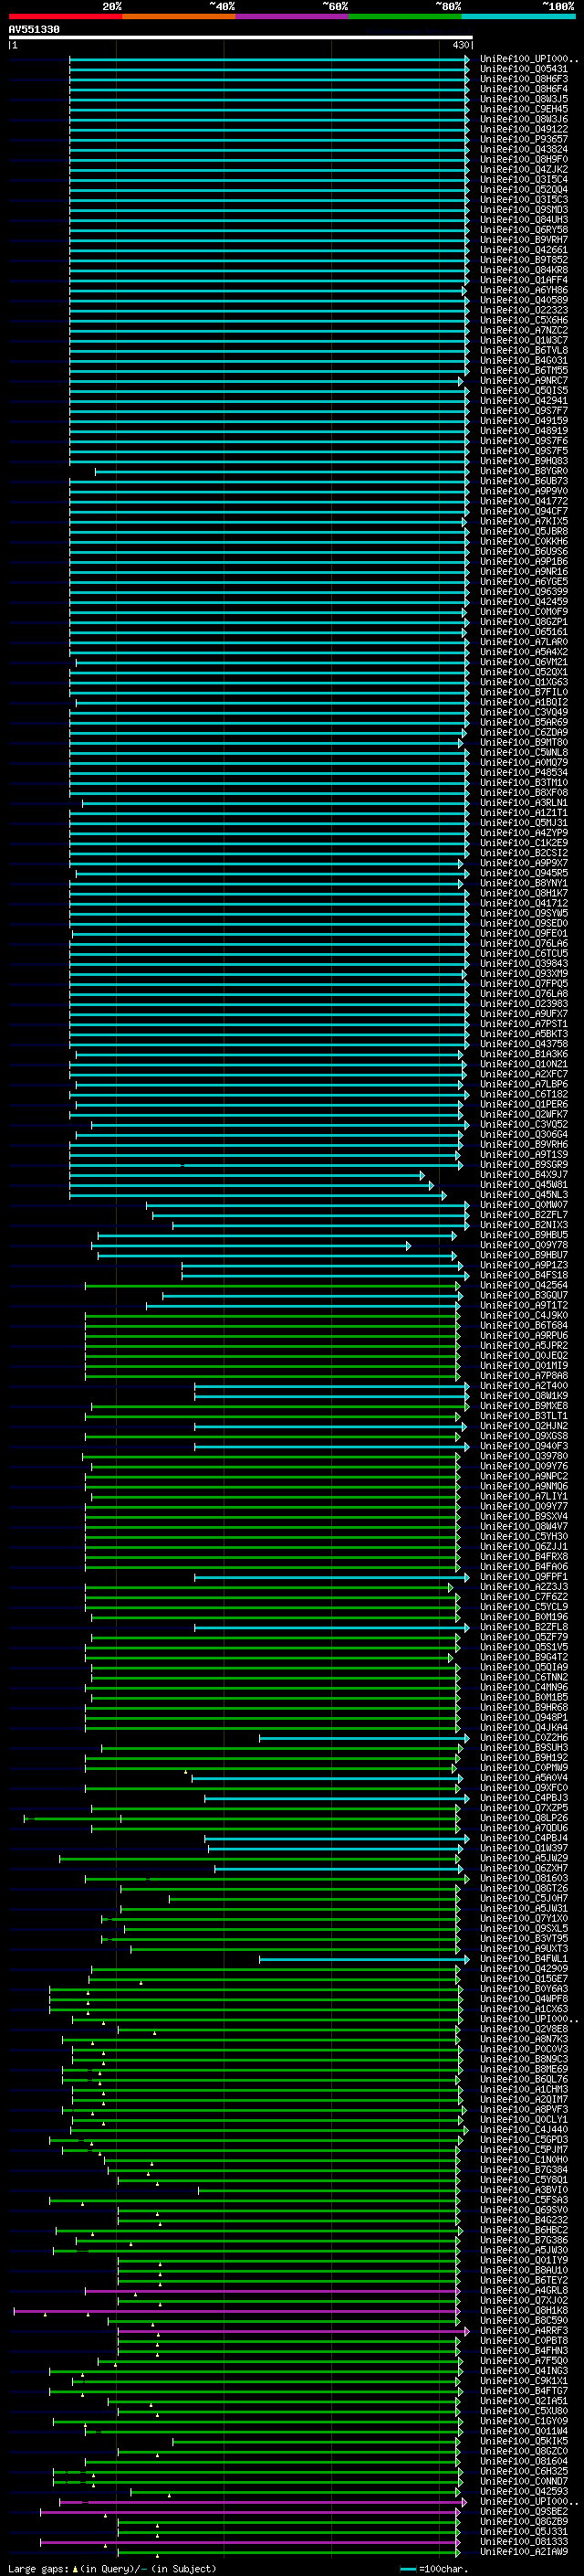The width and height of the screenshot is (584, 2576).
Task: Select hit UniRef100_C4J9K0
Action: click(x=524, y=1316)
